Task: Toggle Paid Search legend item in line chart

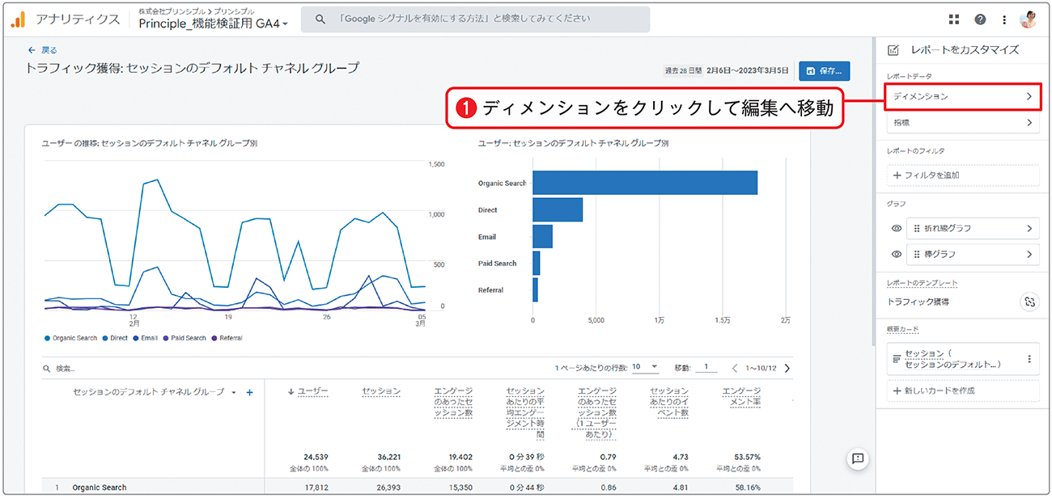Action: click(185, 338)
